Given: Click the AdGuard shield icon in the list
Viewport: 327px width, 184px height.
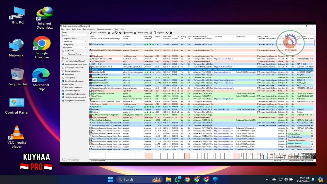Looking at the screenshot, I should point(90,70).
